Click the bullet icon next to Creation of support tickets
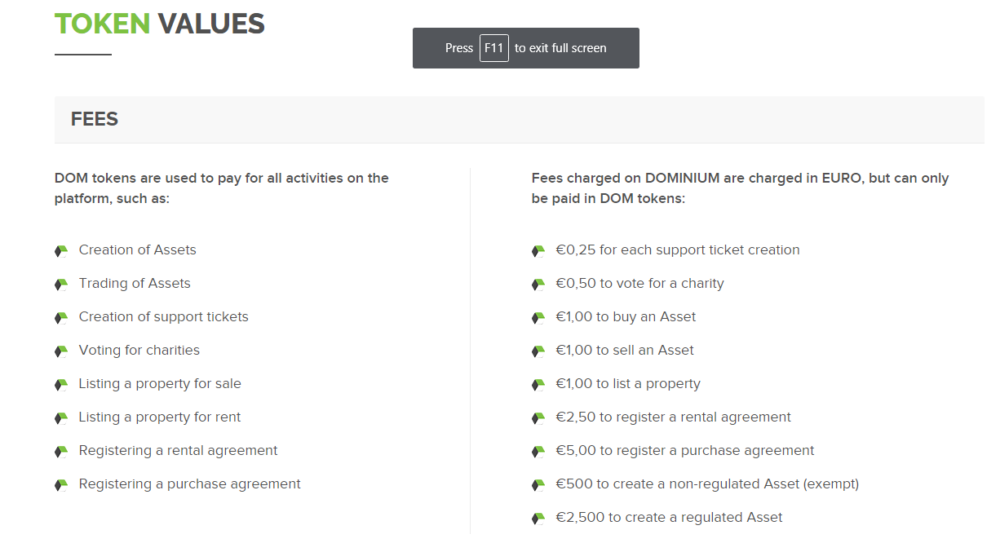 pos(61,318)
